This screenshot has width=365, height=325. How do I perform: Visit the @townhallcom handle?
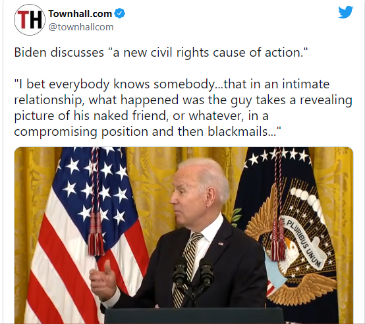[81, 27]
